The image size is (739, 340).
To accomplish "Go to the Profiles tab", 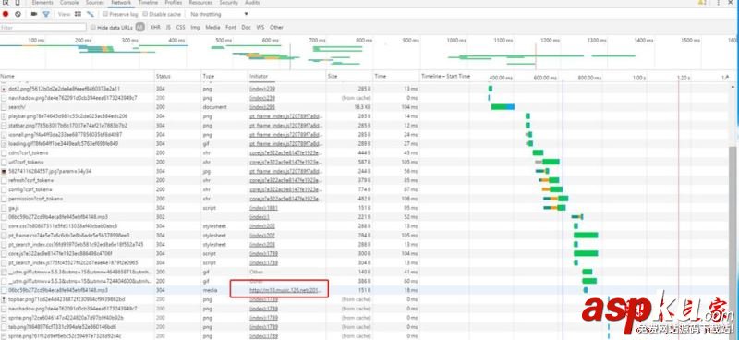I will [174, 3].
